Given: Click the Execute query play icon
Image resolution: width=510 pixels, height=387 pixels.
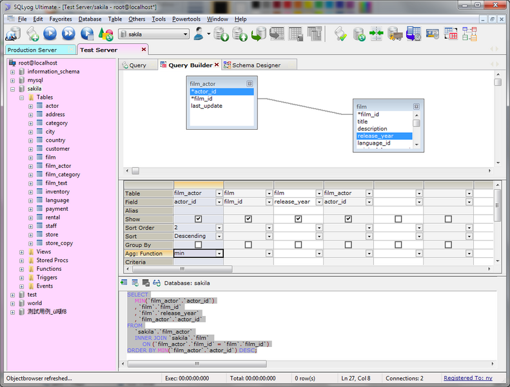Looking at the screenshot, I should tap(50, 34).
